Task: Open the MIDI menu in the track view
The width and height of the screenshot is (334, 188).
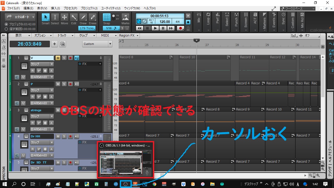Action: coord(107,35)
